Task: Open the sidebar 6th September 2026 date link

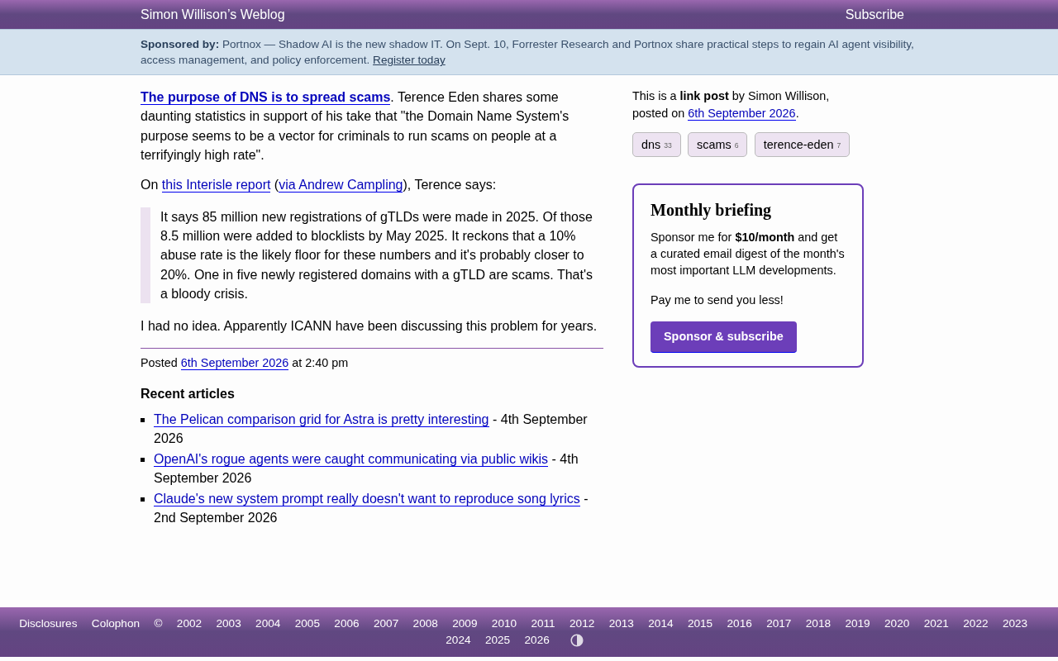Action: tap(741, 113)
